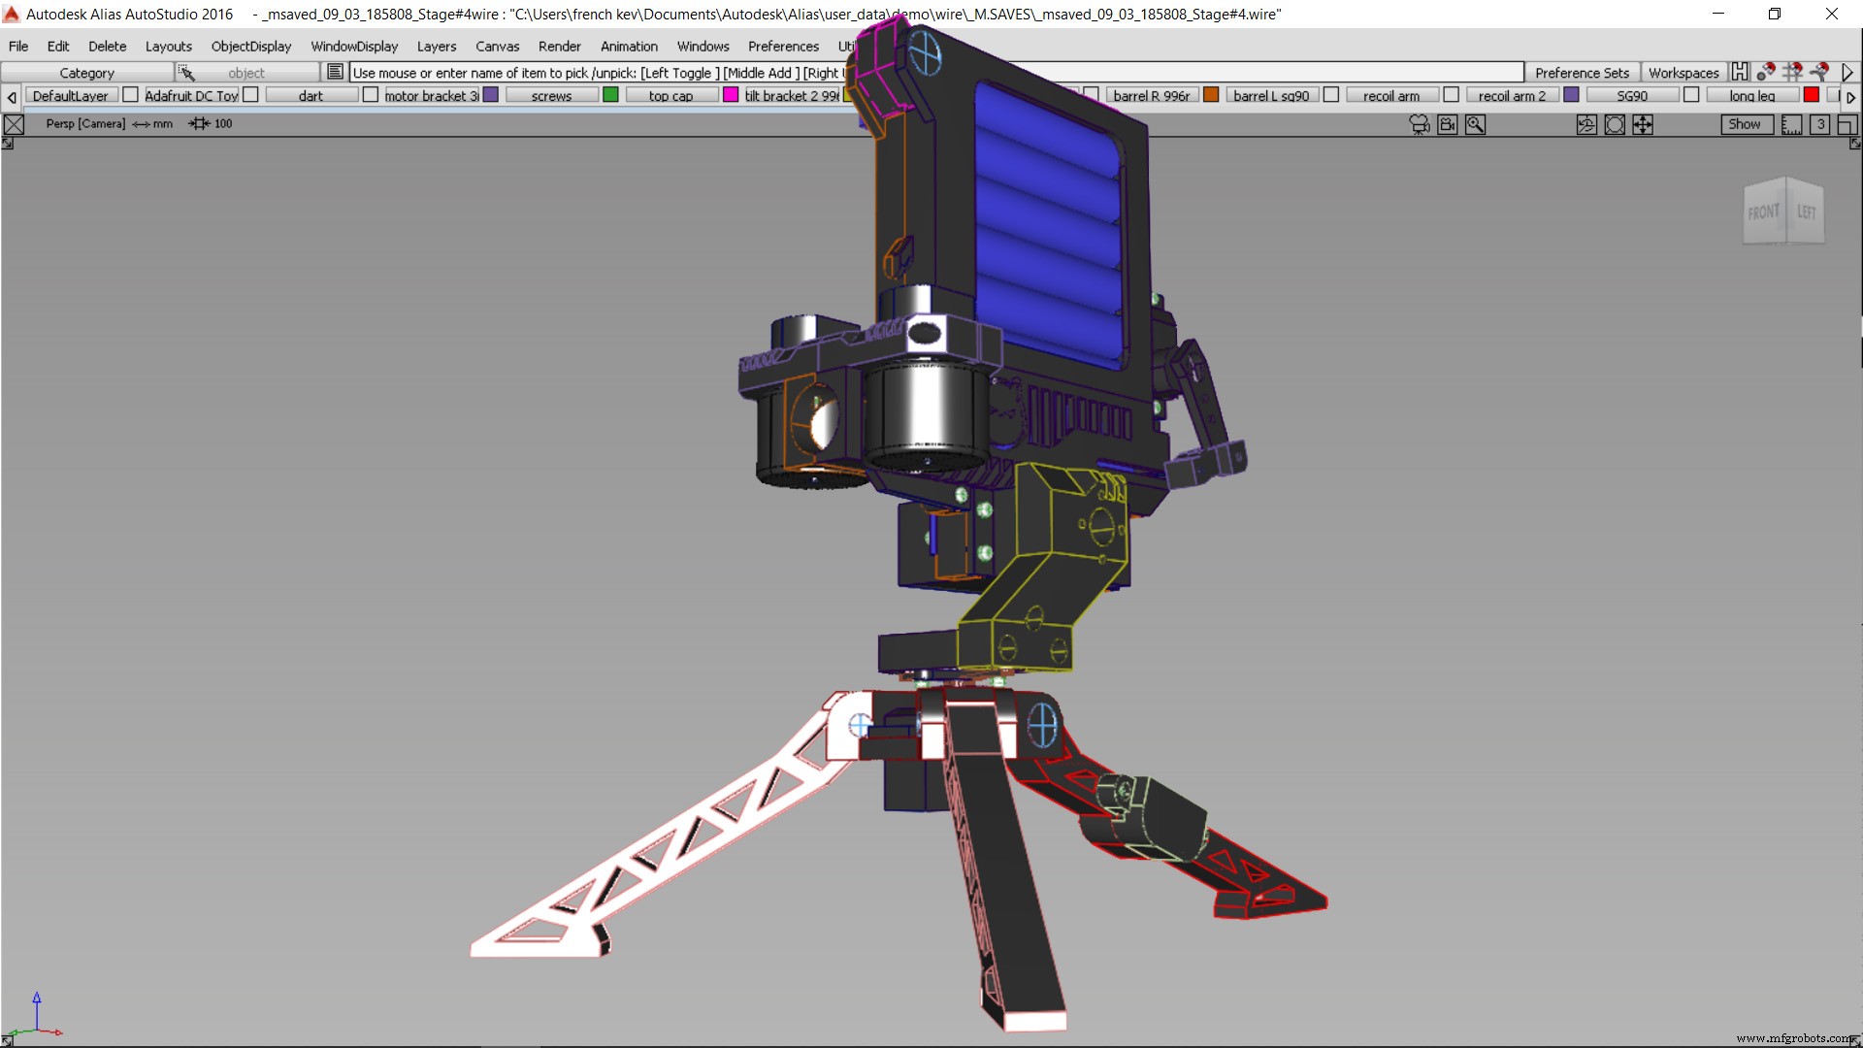The height and width of the screenshot is (1048, 1863).
Task: Click the four-arrow pan icon in viewport toolbar
Action: (1644, 124)
